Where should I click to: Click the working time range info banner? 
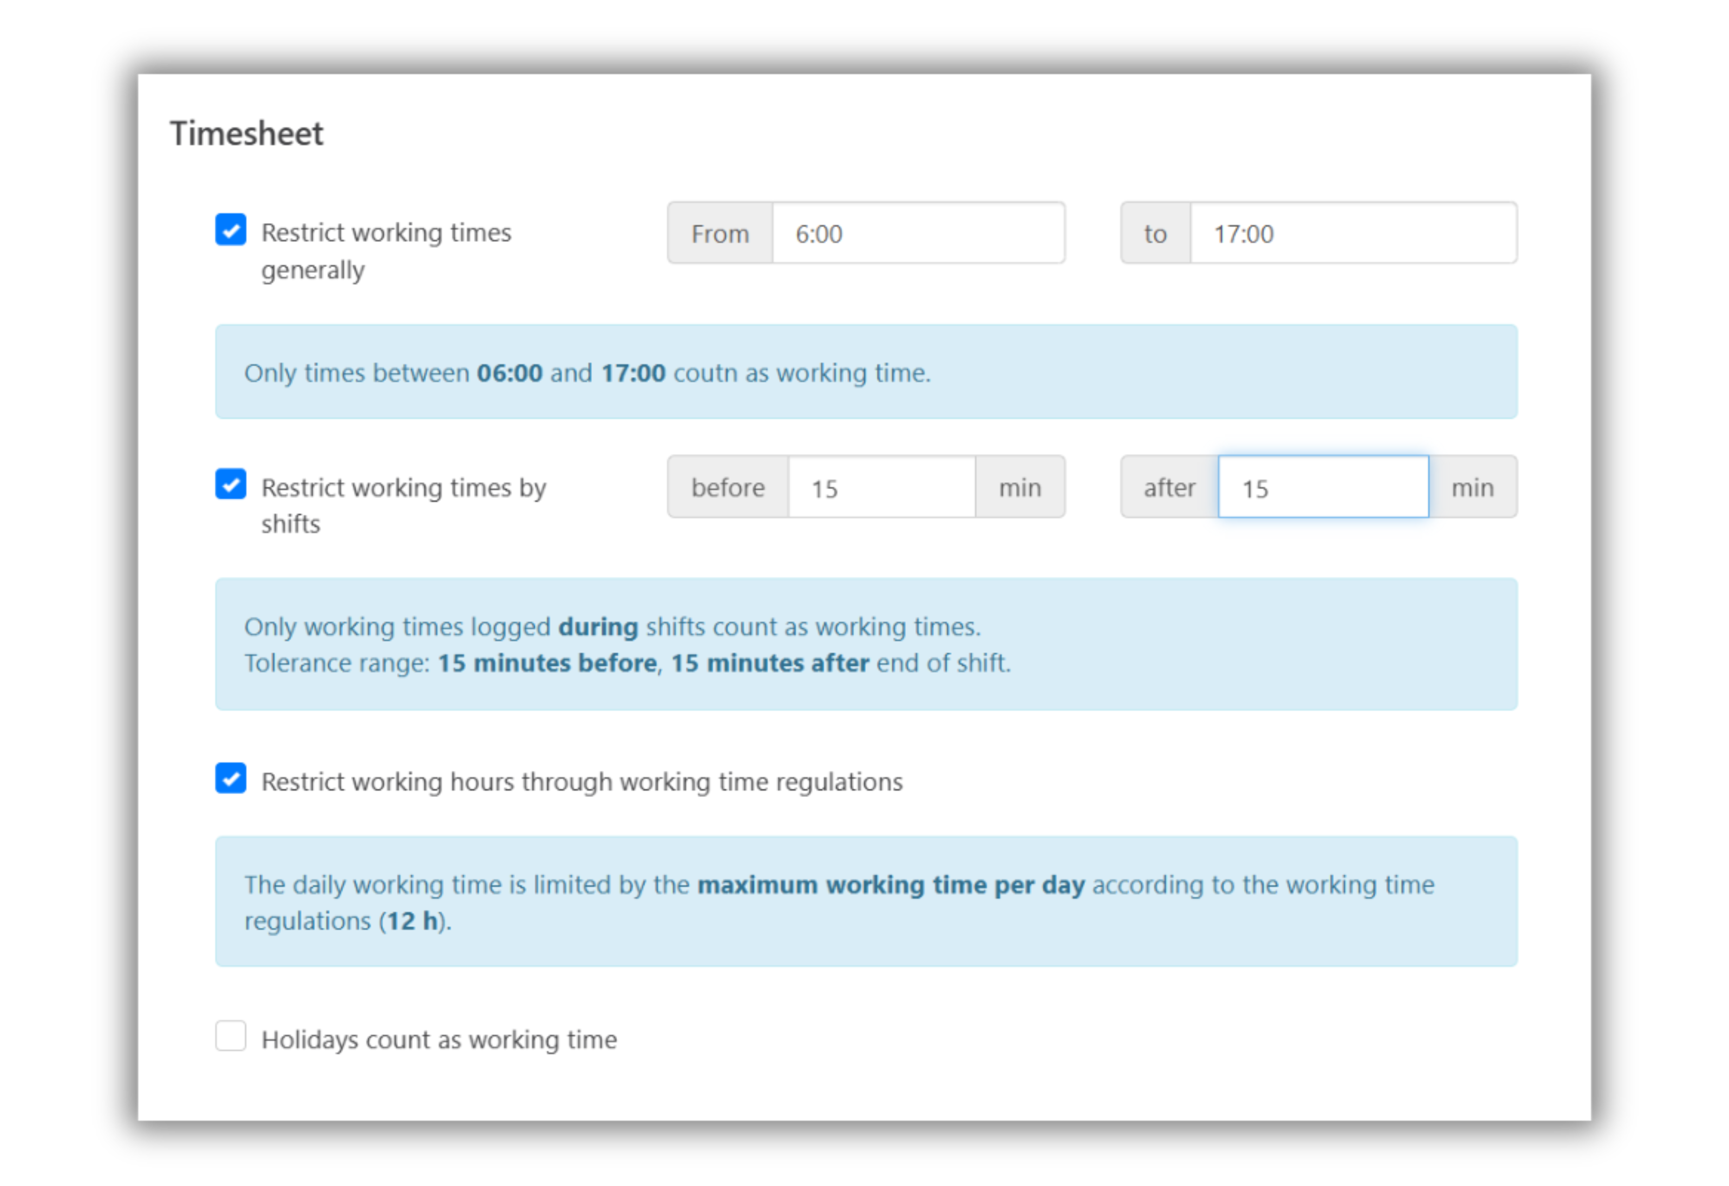(865, 371)
